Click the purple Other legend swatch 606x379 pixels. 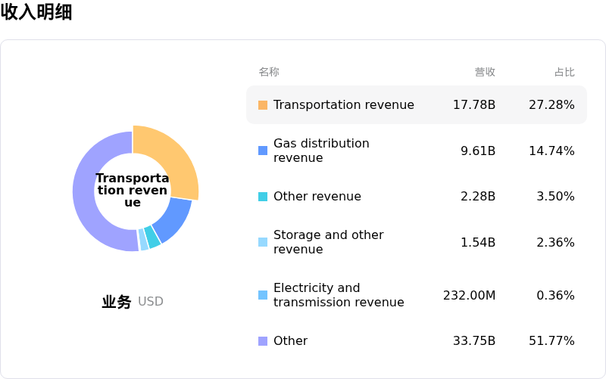coord(263,341)
